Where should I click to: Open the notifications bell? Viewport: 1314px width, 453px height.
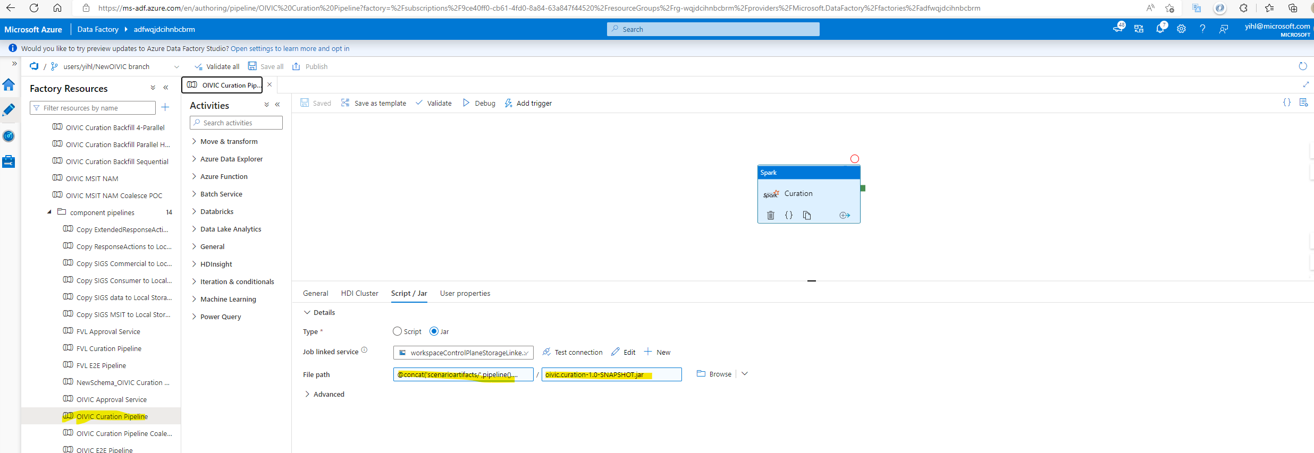pyautogui.click(x=1160, y=29)
